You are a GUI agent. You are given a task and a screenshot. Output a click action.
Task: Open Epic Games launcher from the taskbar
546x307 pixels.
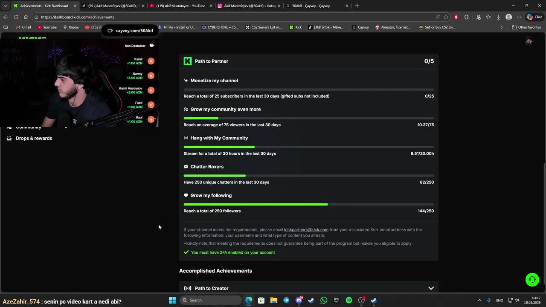[337, 300]
